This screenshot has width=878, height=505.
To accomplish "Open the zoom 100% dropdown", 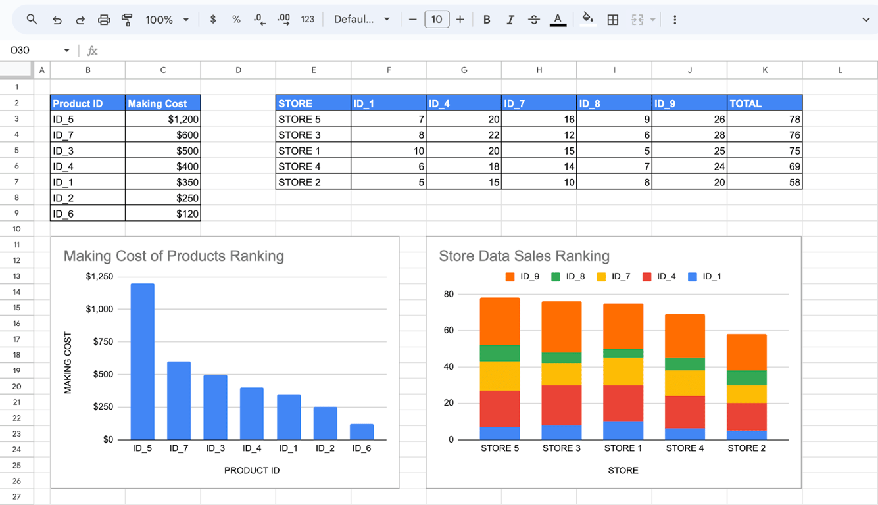I will (x=167, y=20).
